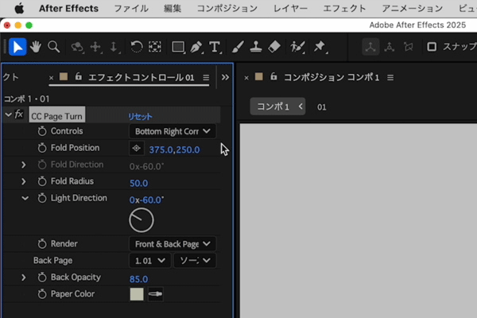Select the Rectangle shape tool
Viewport: 477px width, 318px height.
178,47
